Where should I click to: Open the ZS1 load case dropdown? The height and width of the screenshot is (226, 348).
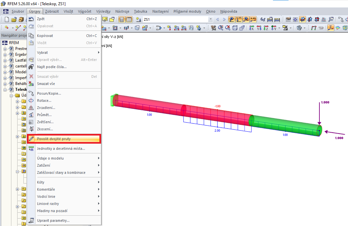(x=211, y=19)
